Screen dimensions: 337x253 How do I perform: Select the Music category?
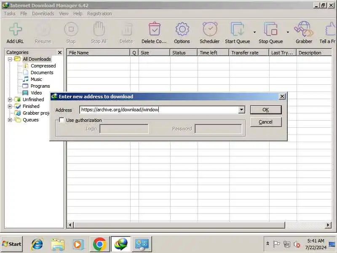[36, 79]
